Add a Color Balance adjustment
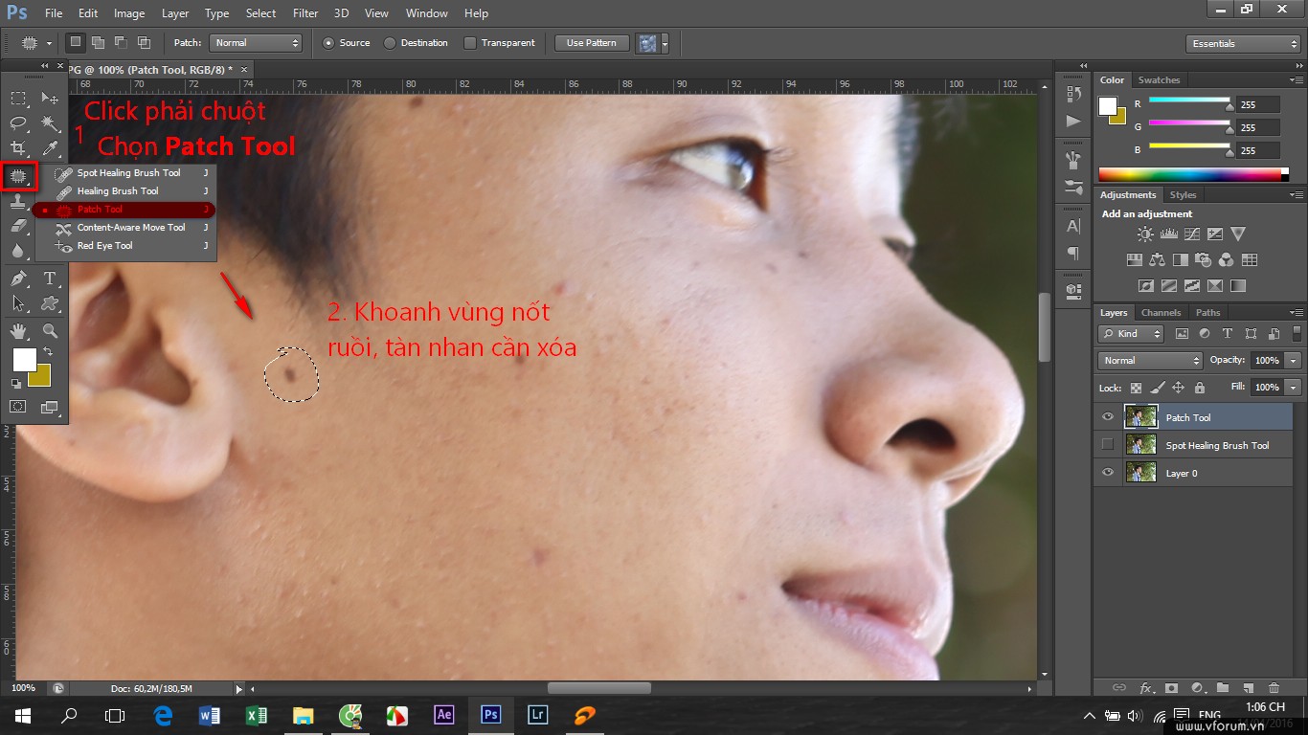The image size is (1308, 735). [1157, 259]
